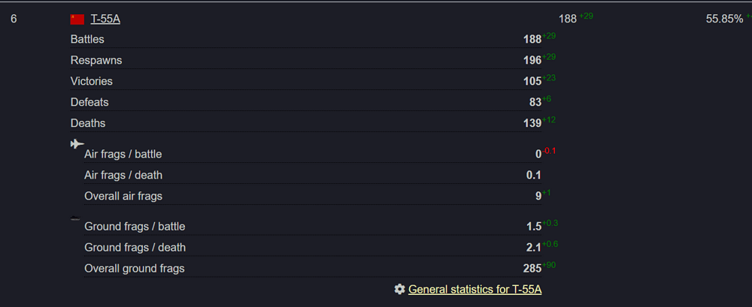
Task: Open the T-55A vehicle link
Action: pos(105,20)
